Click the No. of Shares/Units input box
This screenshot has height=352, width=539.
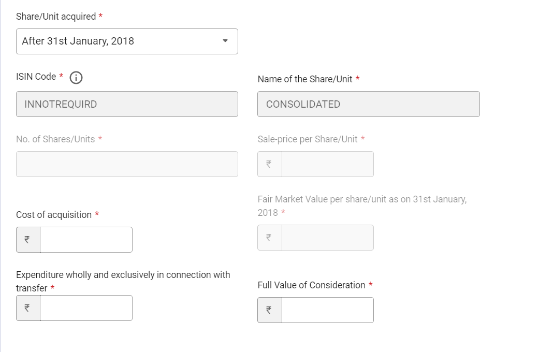(127, 164)
